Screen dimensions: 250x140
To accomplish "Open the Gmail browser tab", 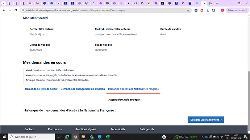I will click(37, 3).
